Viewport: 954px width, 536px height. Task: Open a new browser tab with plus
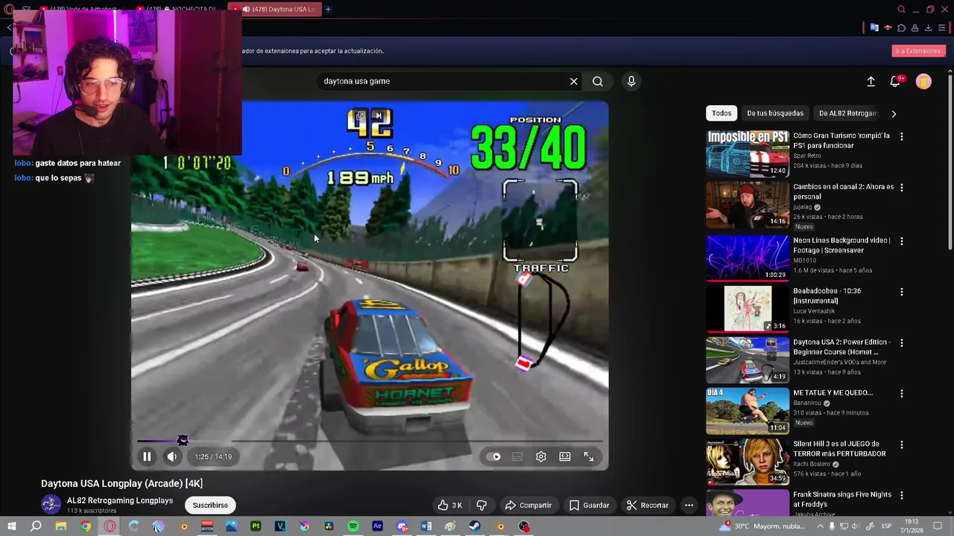(328, 9)
